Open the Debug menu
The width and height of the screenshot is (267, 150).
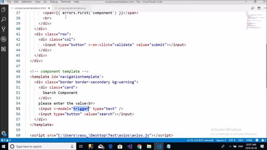(54, 2)
